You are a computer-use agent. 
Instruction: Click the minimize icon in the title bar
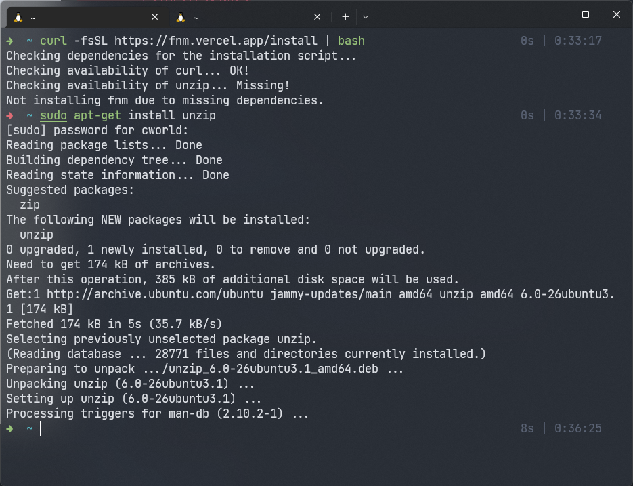tap(554, 14)
